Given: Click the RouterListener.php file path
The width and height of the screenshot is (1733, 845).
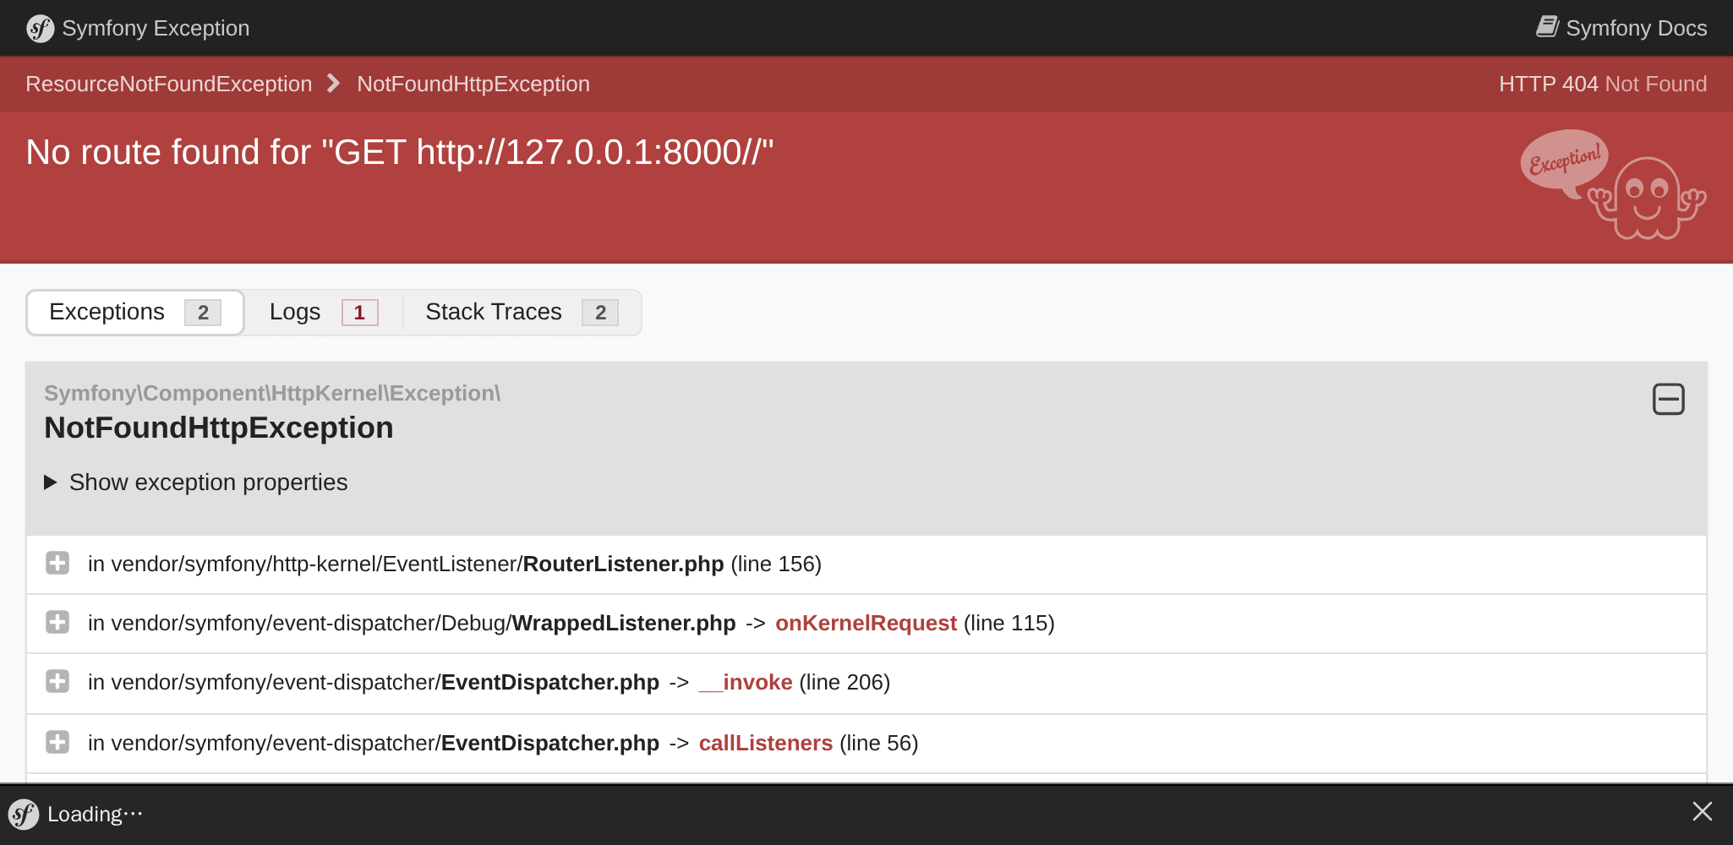Looking at the screenshot, I should [406, 564].
